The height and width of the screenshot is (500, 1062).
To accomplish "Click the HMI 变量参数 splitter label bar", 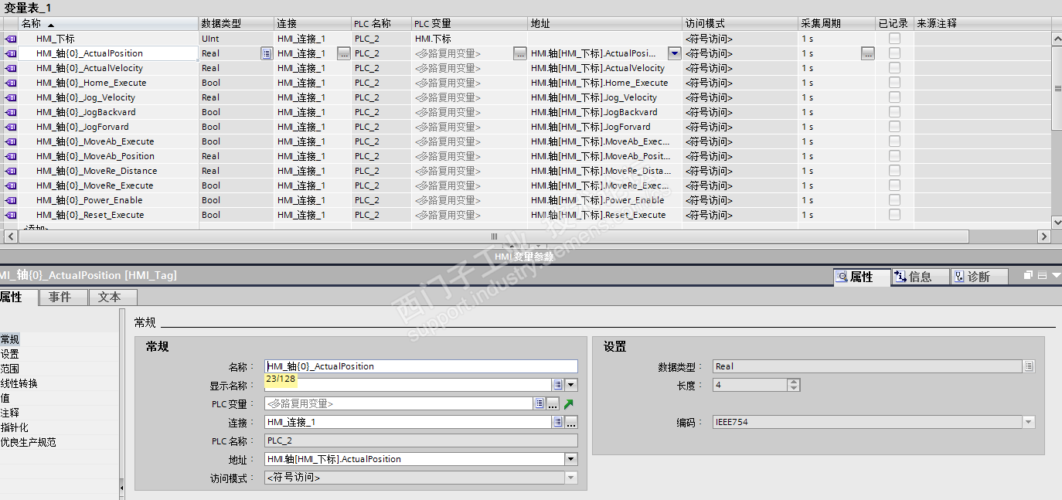I will 525,257.
